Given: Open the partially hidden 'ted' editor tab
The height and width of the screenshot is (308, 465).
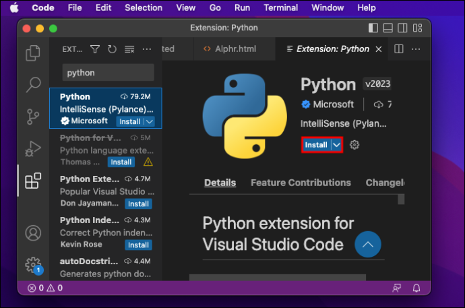Looking at the screenshot, I should click(177, 49).
